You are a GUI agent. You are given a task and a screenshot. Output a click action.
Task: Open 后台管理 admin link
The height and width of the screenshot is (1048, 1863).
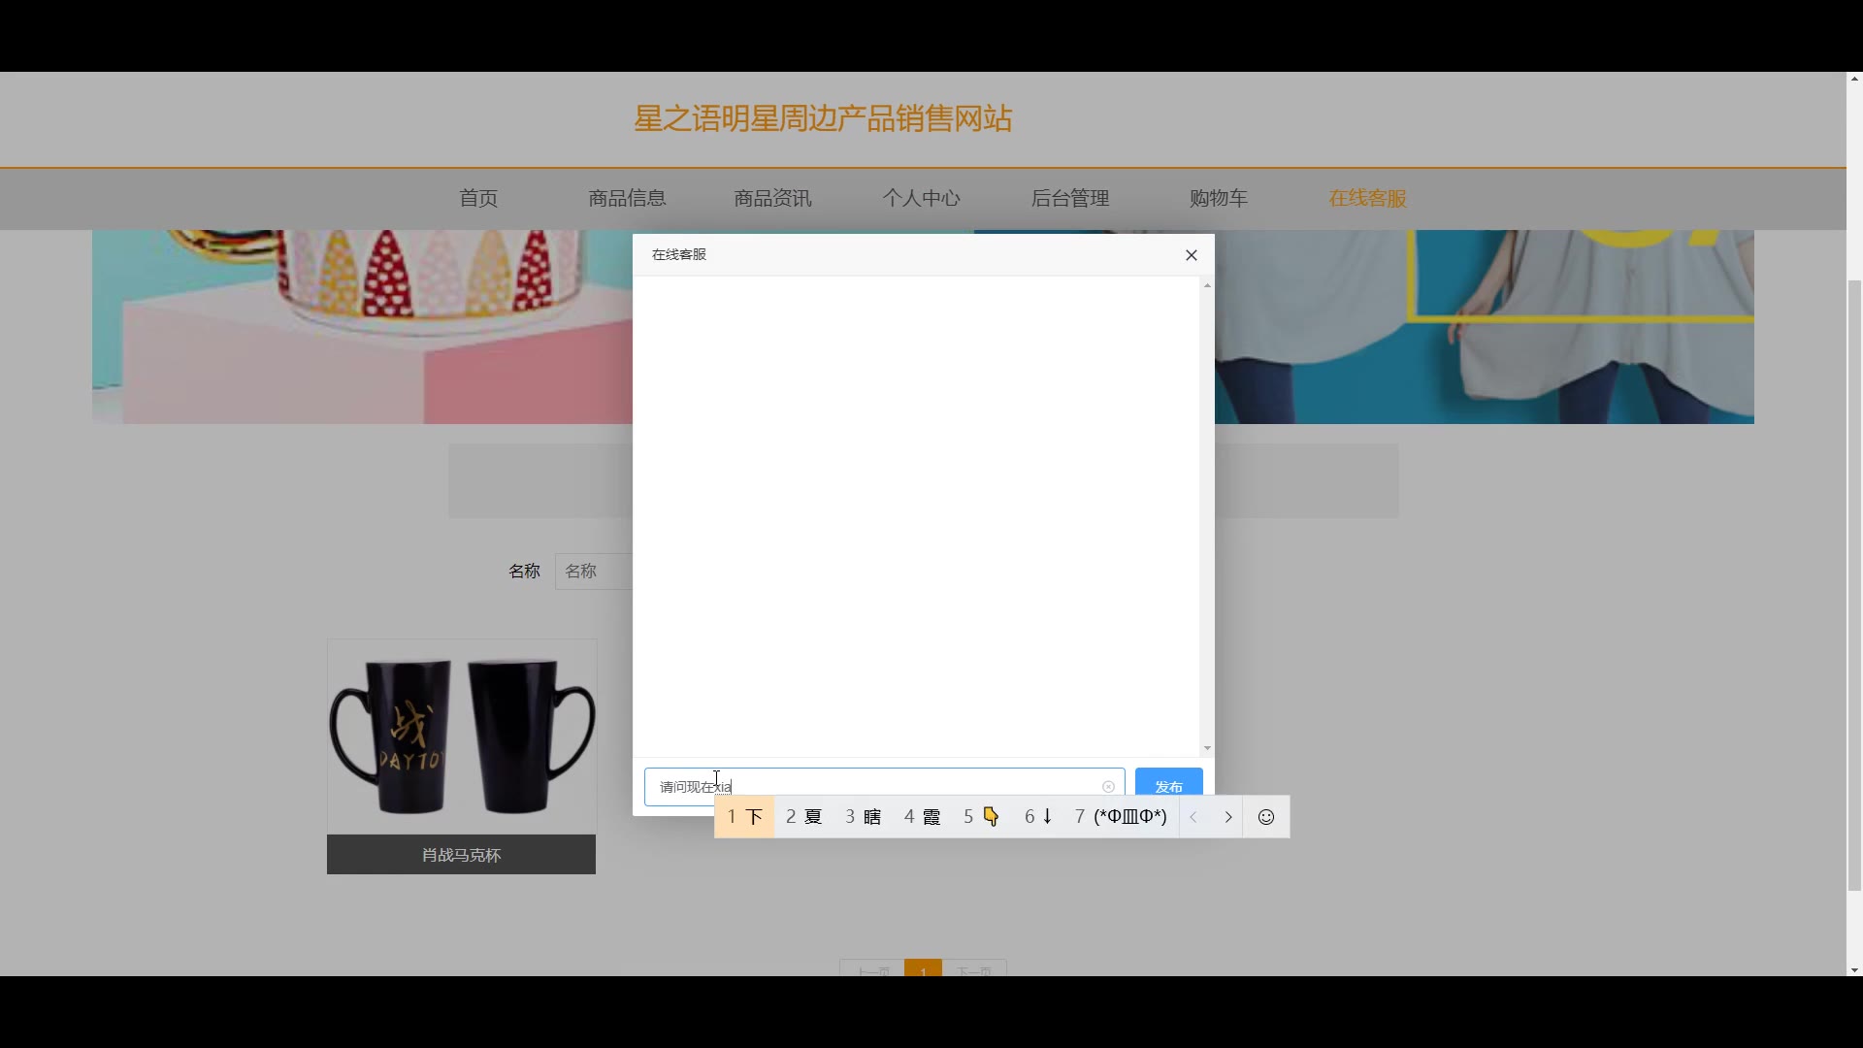1069,198
